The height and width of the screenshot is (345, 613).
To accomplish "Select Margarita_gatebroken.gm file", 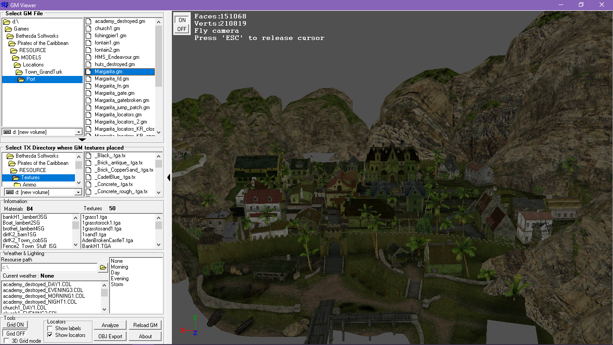I will pos(122,100).
